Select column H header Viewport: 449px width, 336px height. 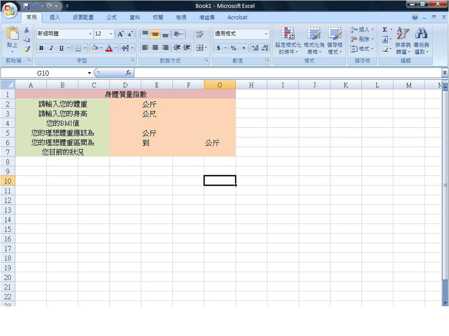pyautogui.click(x=251, y=85)
